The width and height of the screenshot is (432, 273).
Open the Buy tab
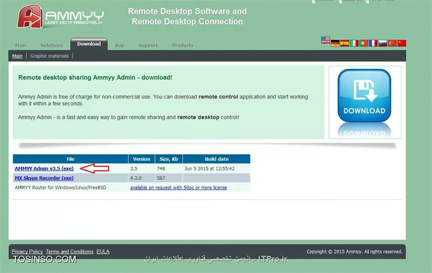tap(119, 45)
